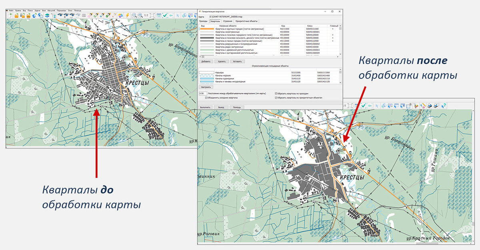
Task: Click vertical scrollbar of quarters object table
Action: pos(340,40)
